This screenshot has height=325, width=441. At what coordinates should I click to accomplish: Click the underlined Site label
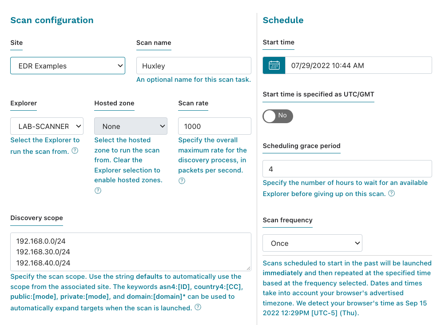(16, 43)
